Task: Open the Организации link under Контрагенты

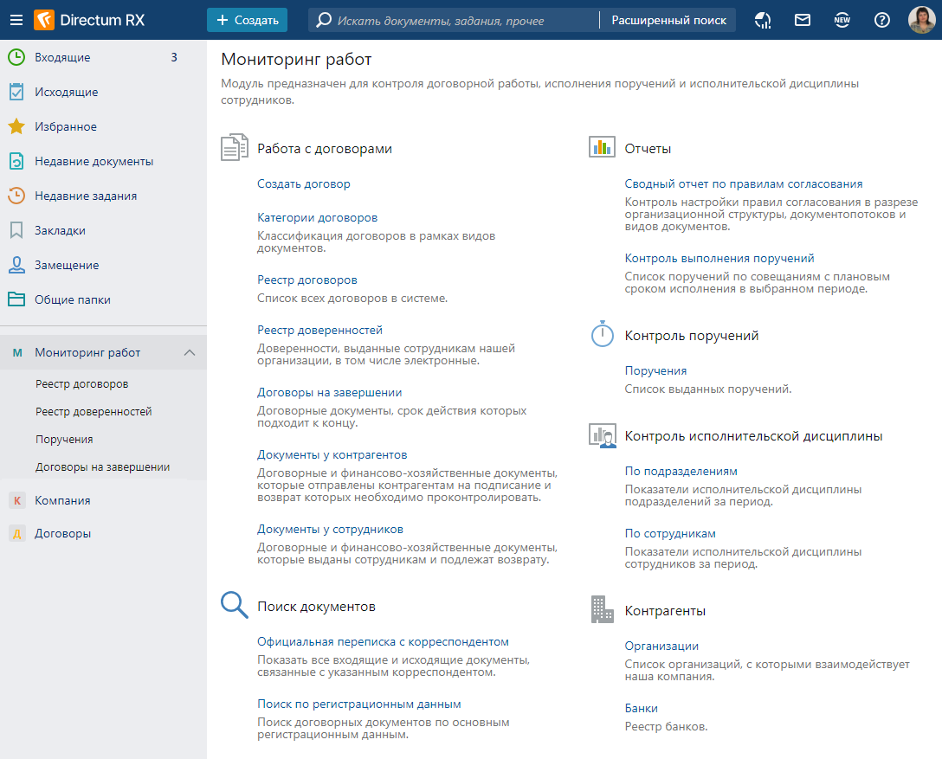Action: point(661,646)
